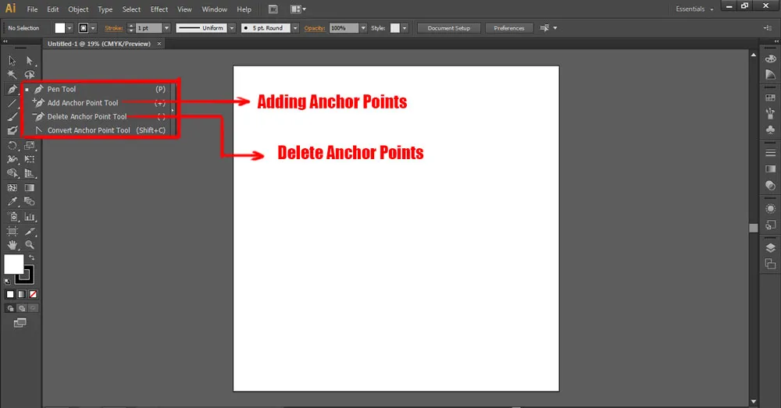The height and width of the screenshot is (408, 781).
Task: Select the Artboard tool
Action: (12, 232)
